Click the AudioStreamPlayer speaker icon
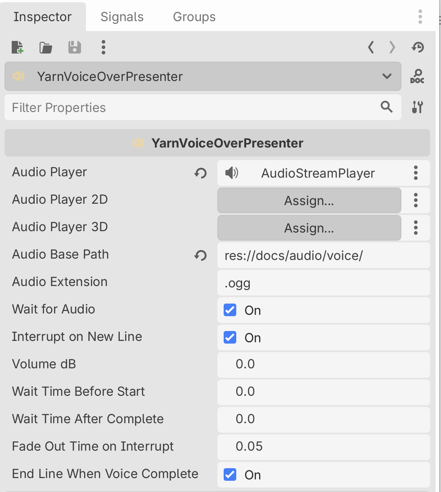Screen dimensions: 441x492 pos(232,173)
